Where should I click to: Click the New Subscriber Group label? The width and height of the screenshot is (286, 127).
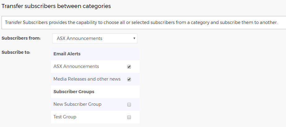77,104
